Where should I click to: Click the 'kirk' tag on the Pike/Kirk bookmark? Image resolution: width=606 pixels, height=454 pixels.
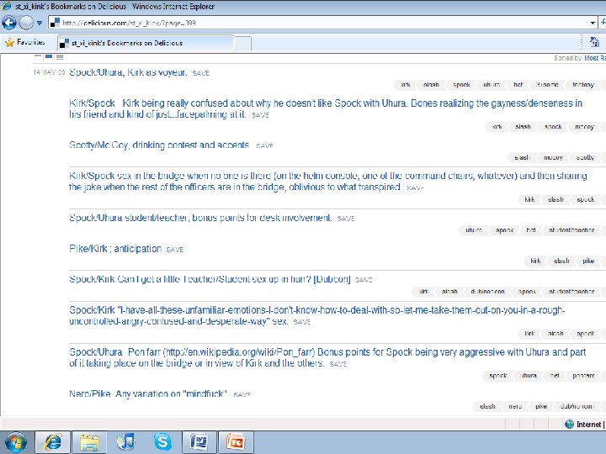pyautogui.click(x=535, y=261)
